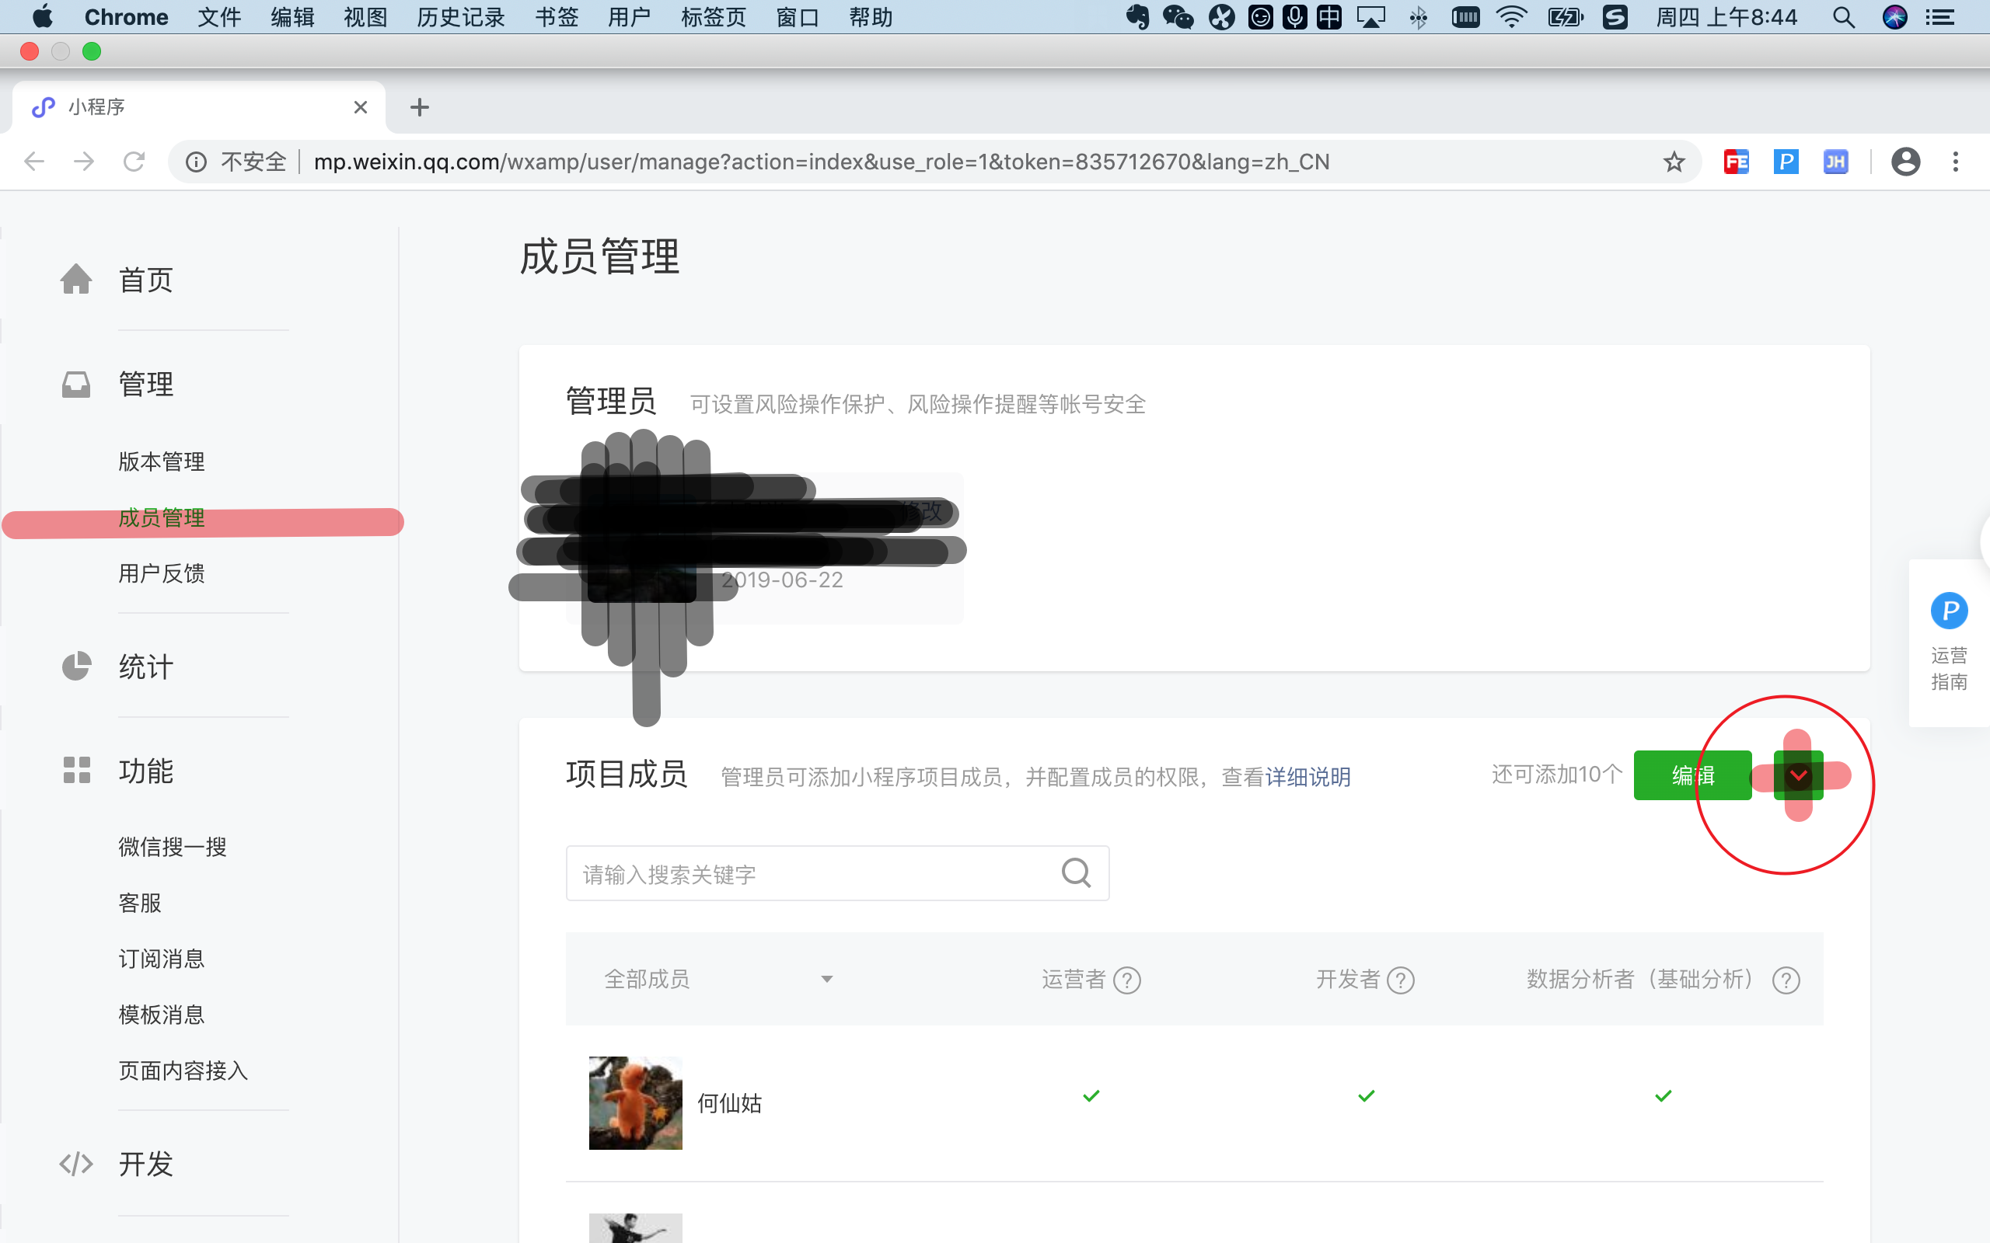1990x1243 pixels.
Task: Open the 历史记录 menu in the menu bar
Action: click(x=460, y=17)
